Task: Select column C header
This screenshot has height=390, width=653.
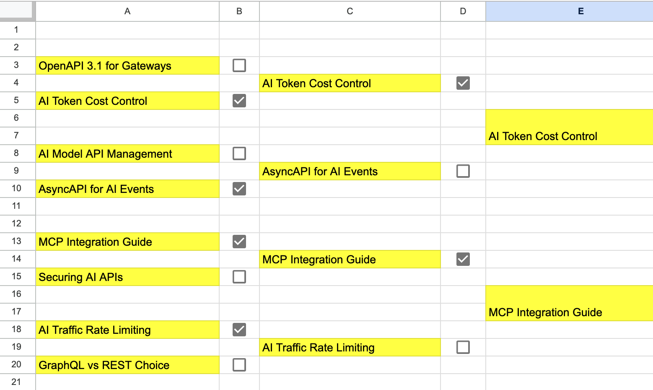Action: point(350,11)
